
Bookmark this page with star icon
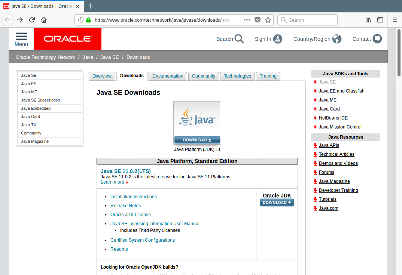[x=268, y=20]
